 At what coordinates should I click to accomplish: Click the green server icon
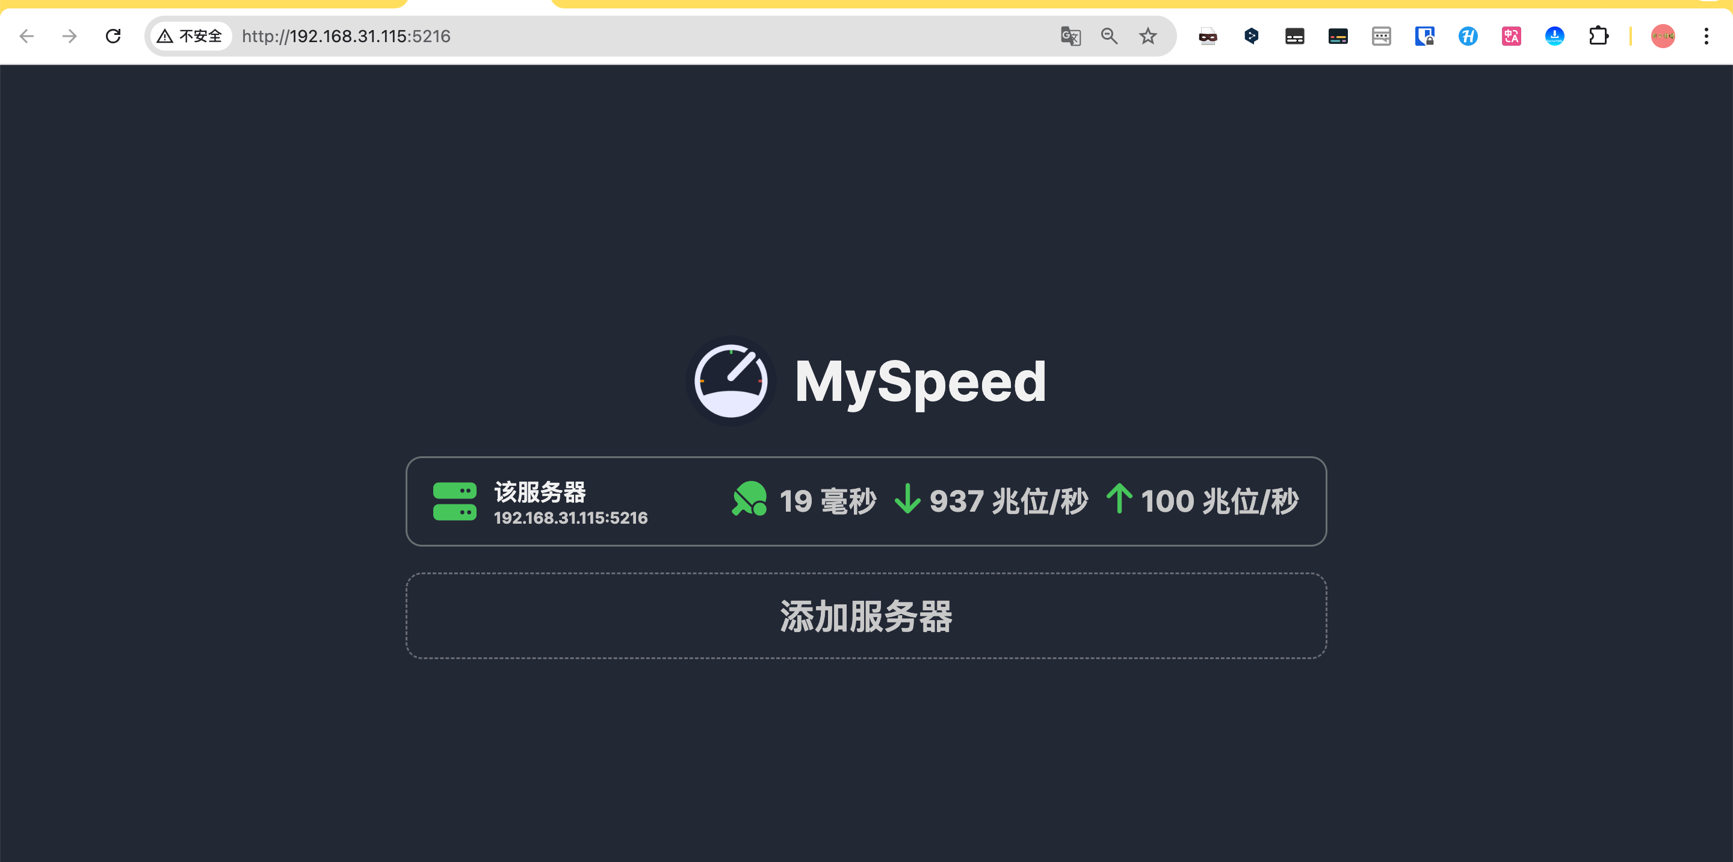coord(455,501)
